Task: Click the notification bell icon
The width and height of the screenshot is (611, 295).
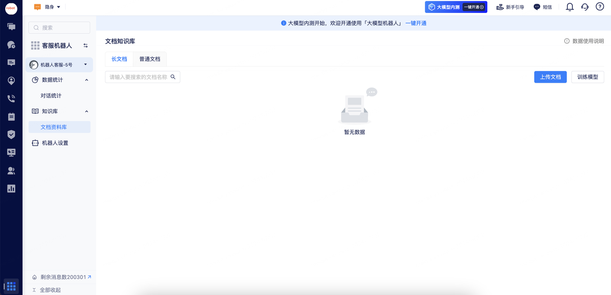Action: pos(569,7)
